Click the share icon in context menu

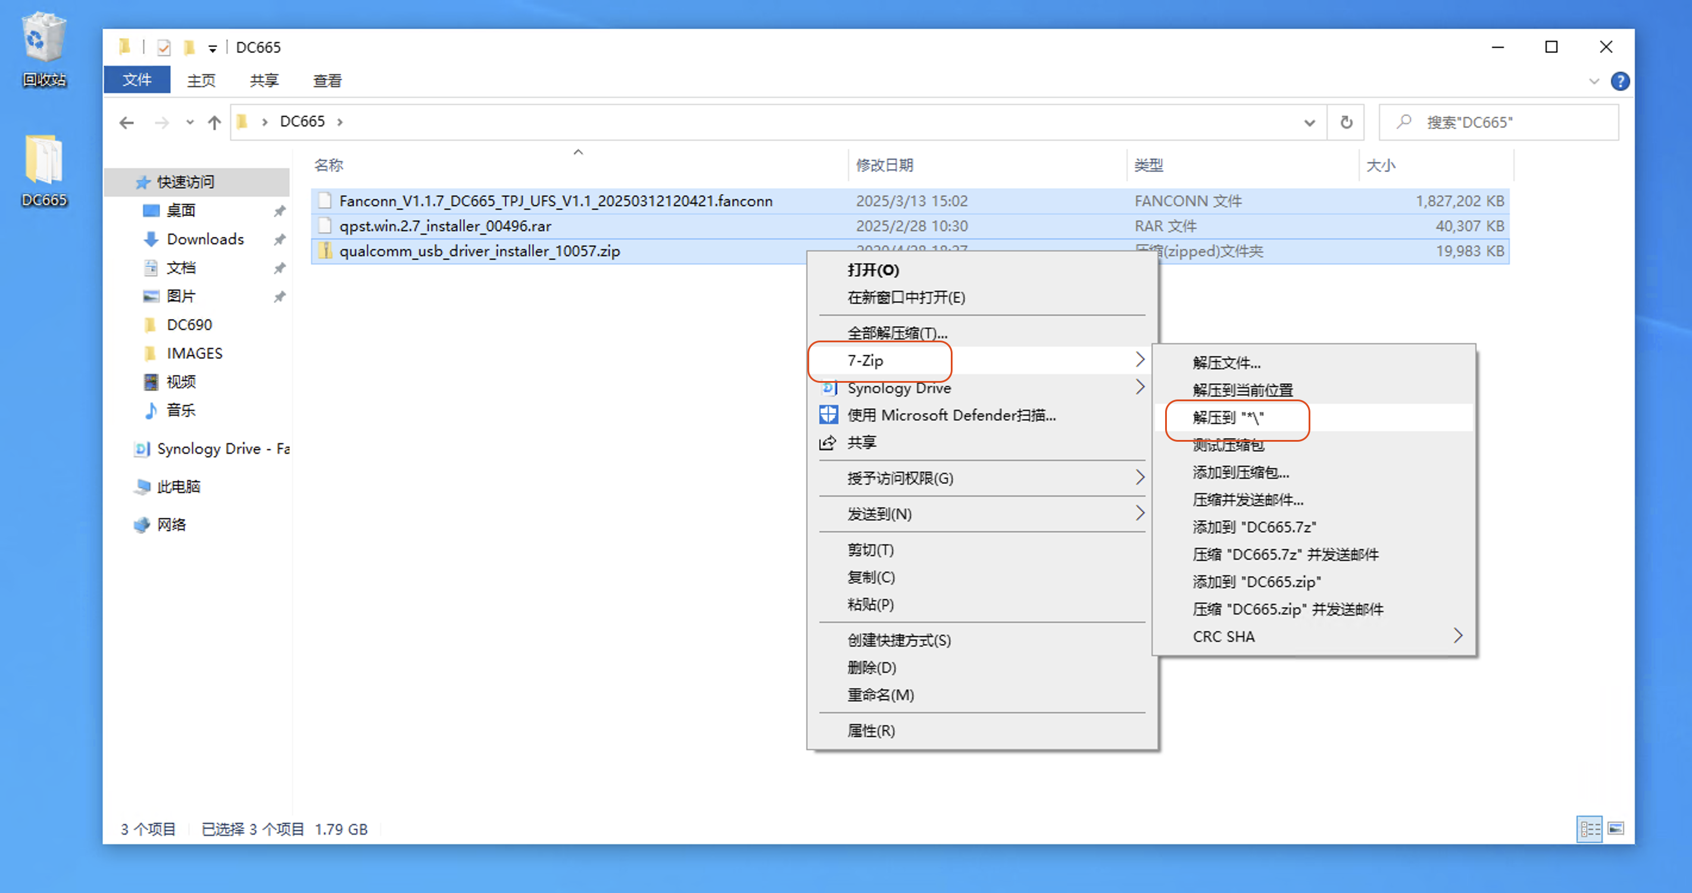pos(828,442)
